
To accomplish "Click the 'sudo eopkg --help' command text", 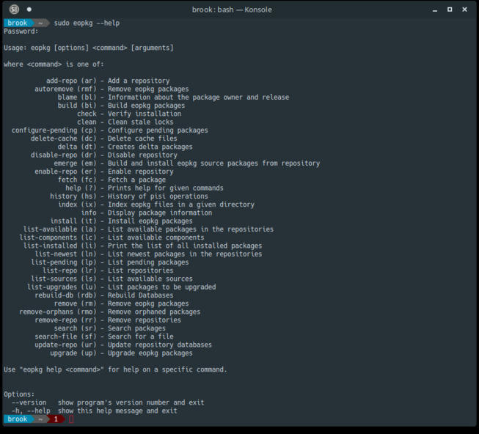I will tap(87, 23).
